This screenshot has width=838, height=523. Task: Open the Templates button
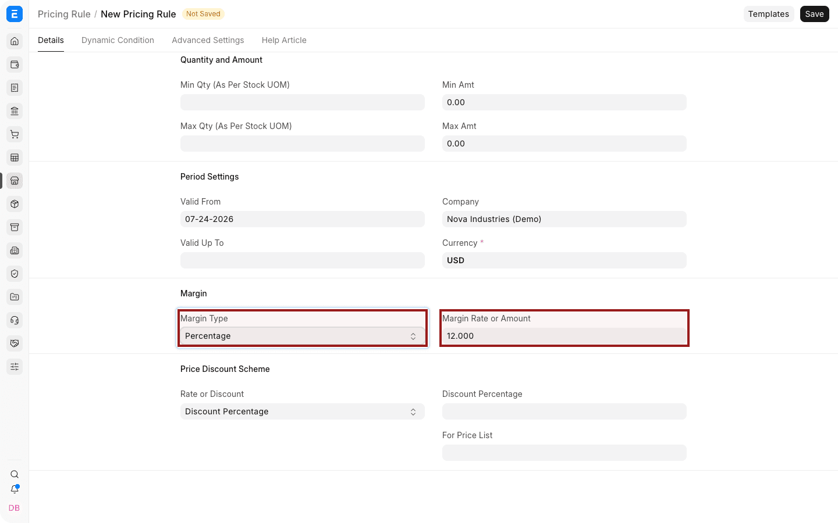[x=768, y=14]
